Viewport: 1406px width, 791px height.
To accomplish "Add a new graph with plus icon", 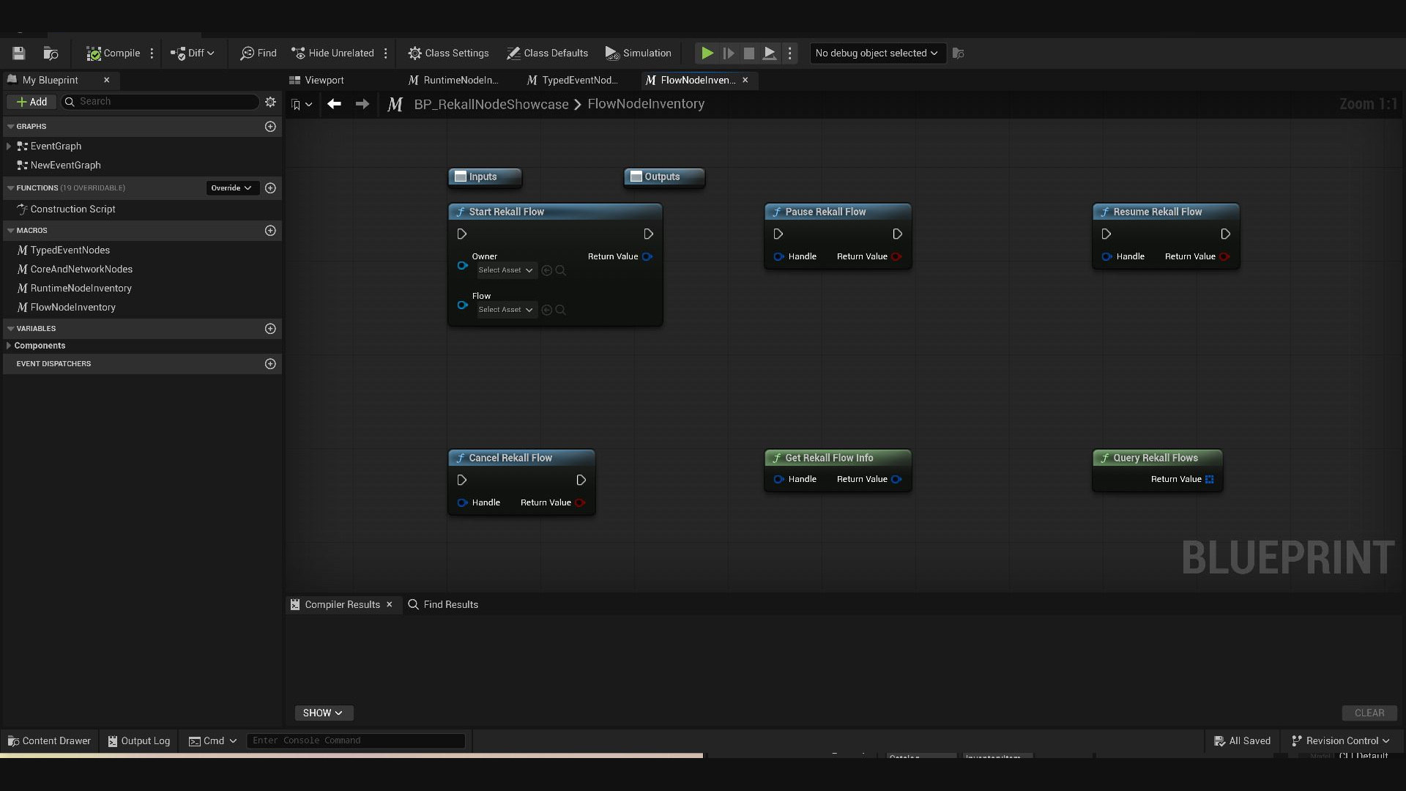I will (x=270, y=127).
